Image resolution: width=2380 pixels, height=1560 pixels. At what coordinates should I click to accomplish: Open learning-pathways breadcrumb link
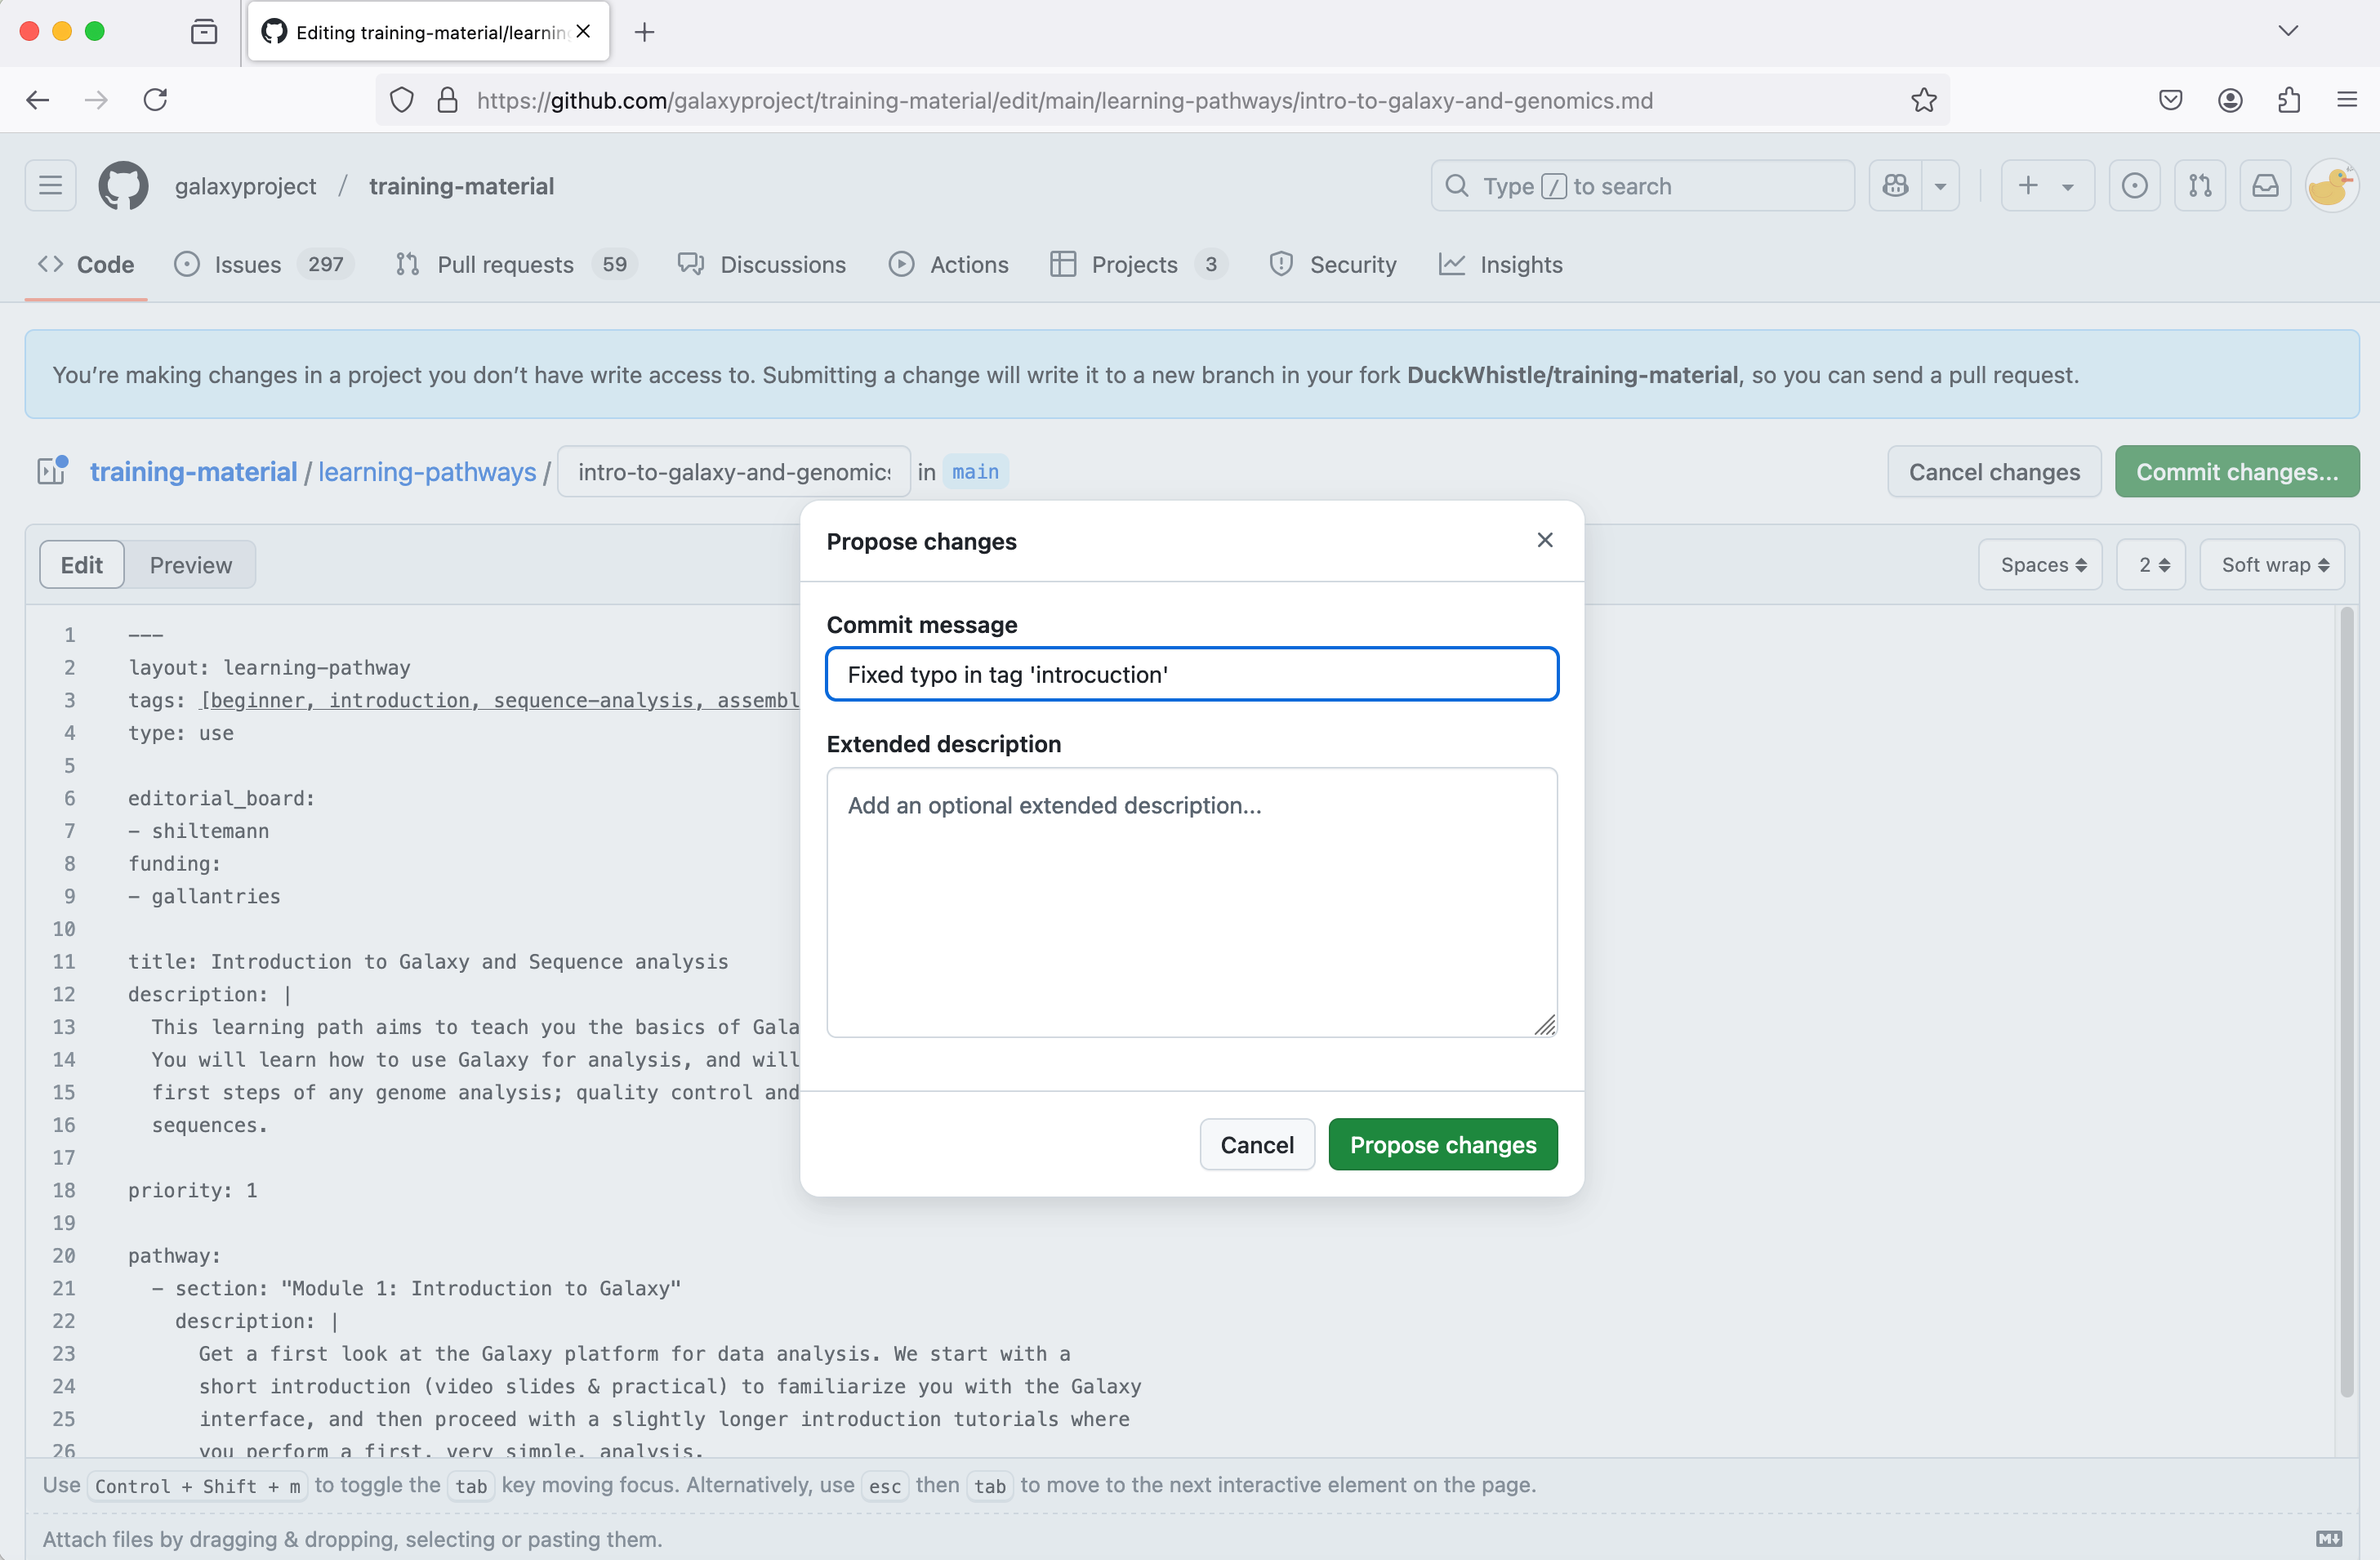[x=427, y=471]
